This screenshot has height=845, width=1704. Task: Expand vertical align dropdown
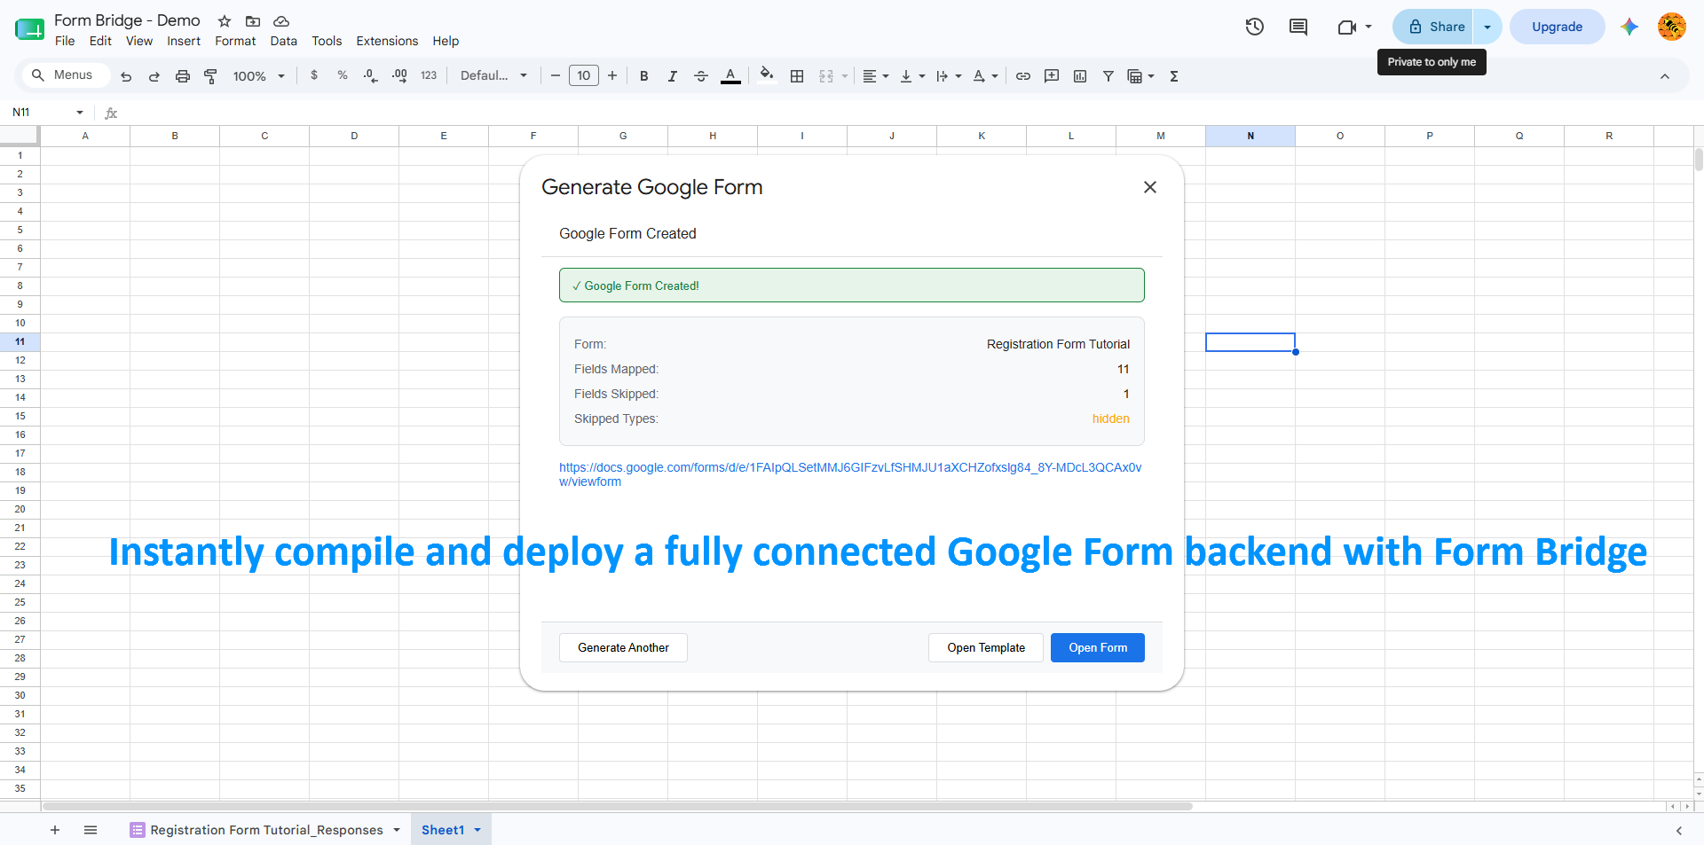922,76
